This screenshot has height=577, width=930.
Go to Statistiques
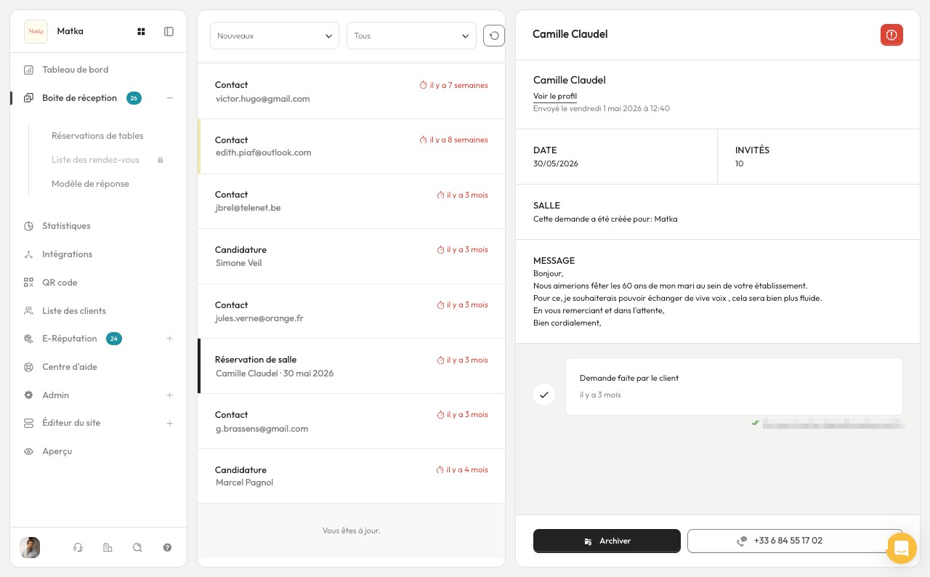[x=66, y=226]
